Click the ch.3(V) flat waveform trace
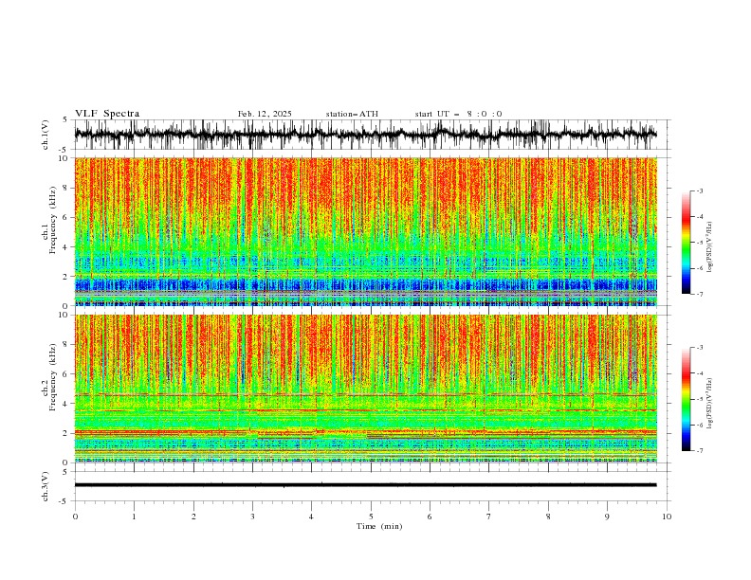 click(x=365, y=485)
